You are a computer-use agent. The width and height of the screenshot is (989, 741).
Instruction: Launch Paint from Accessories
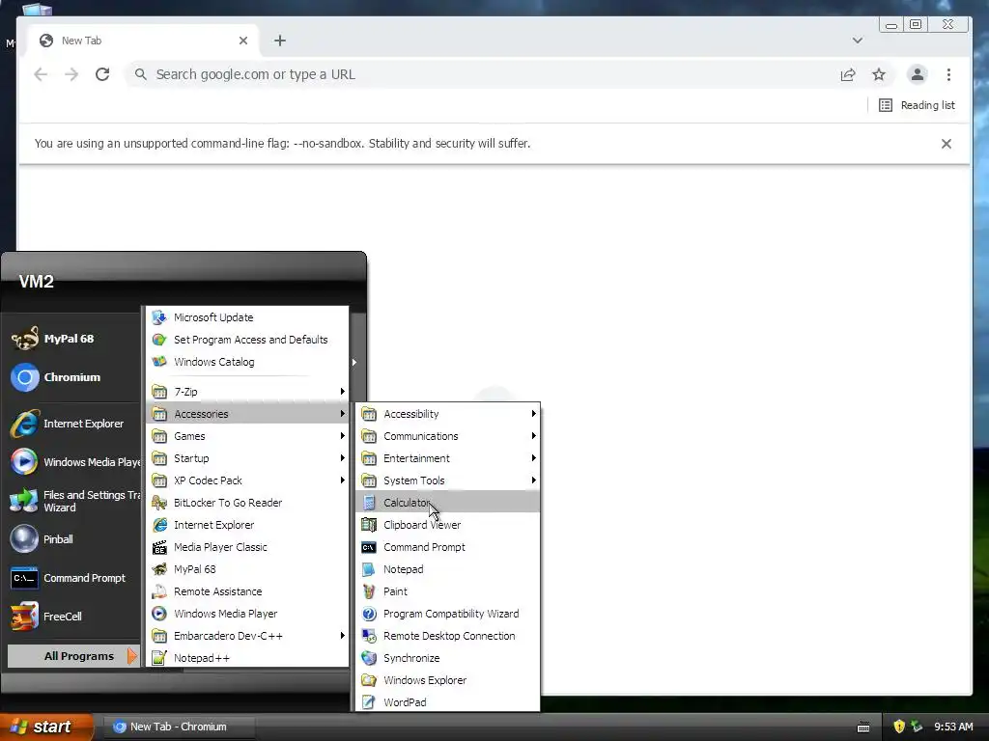(447, 591)
